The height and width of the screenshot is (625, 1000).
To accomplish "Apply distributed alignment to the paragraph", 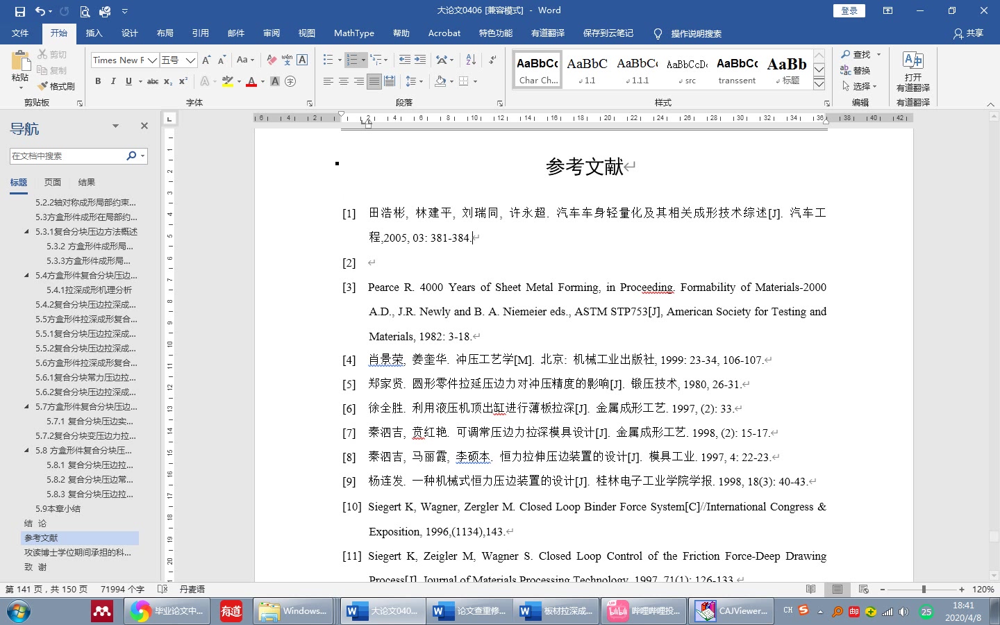I will [x=390, y=81].
